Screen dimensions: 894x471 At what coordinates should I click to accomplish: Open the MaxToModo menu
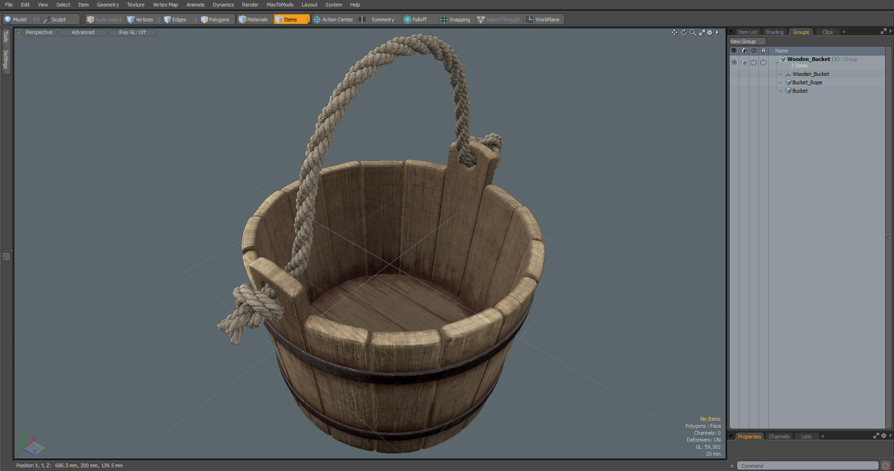(280, 5)
